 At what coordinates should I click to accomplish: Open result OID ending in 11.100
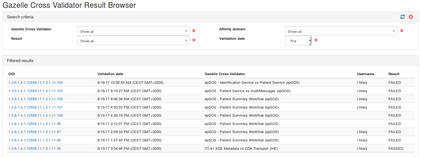36,116
